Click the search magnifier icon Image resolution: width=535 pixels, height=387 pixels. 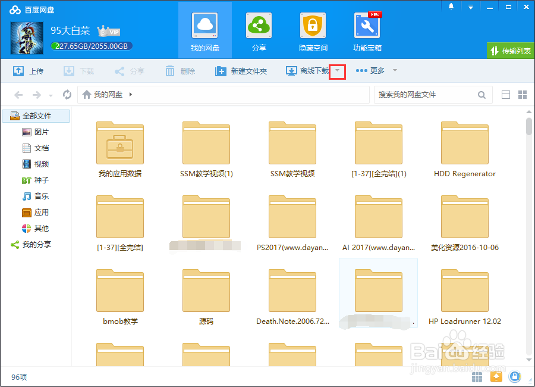pos(481,95)
